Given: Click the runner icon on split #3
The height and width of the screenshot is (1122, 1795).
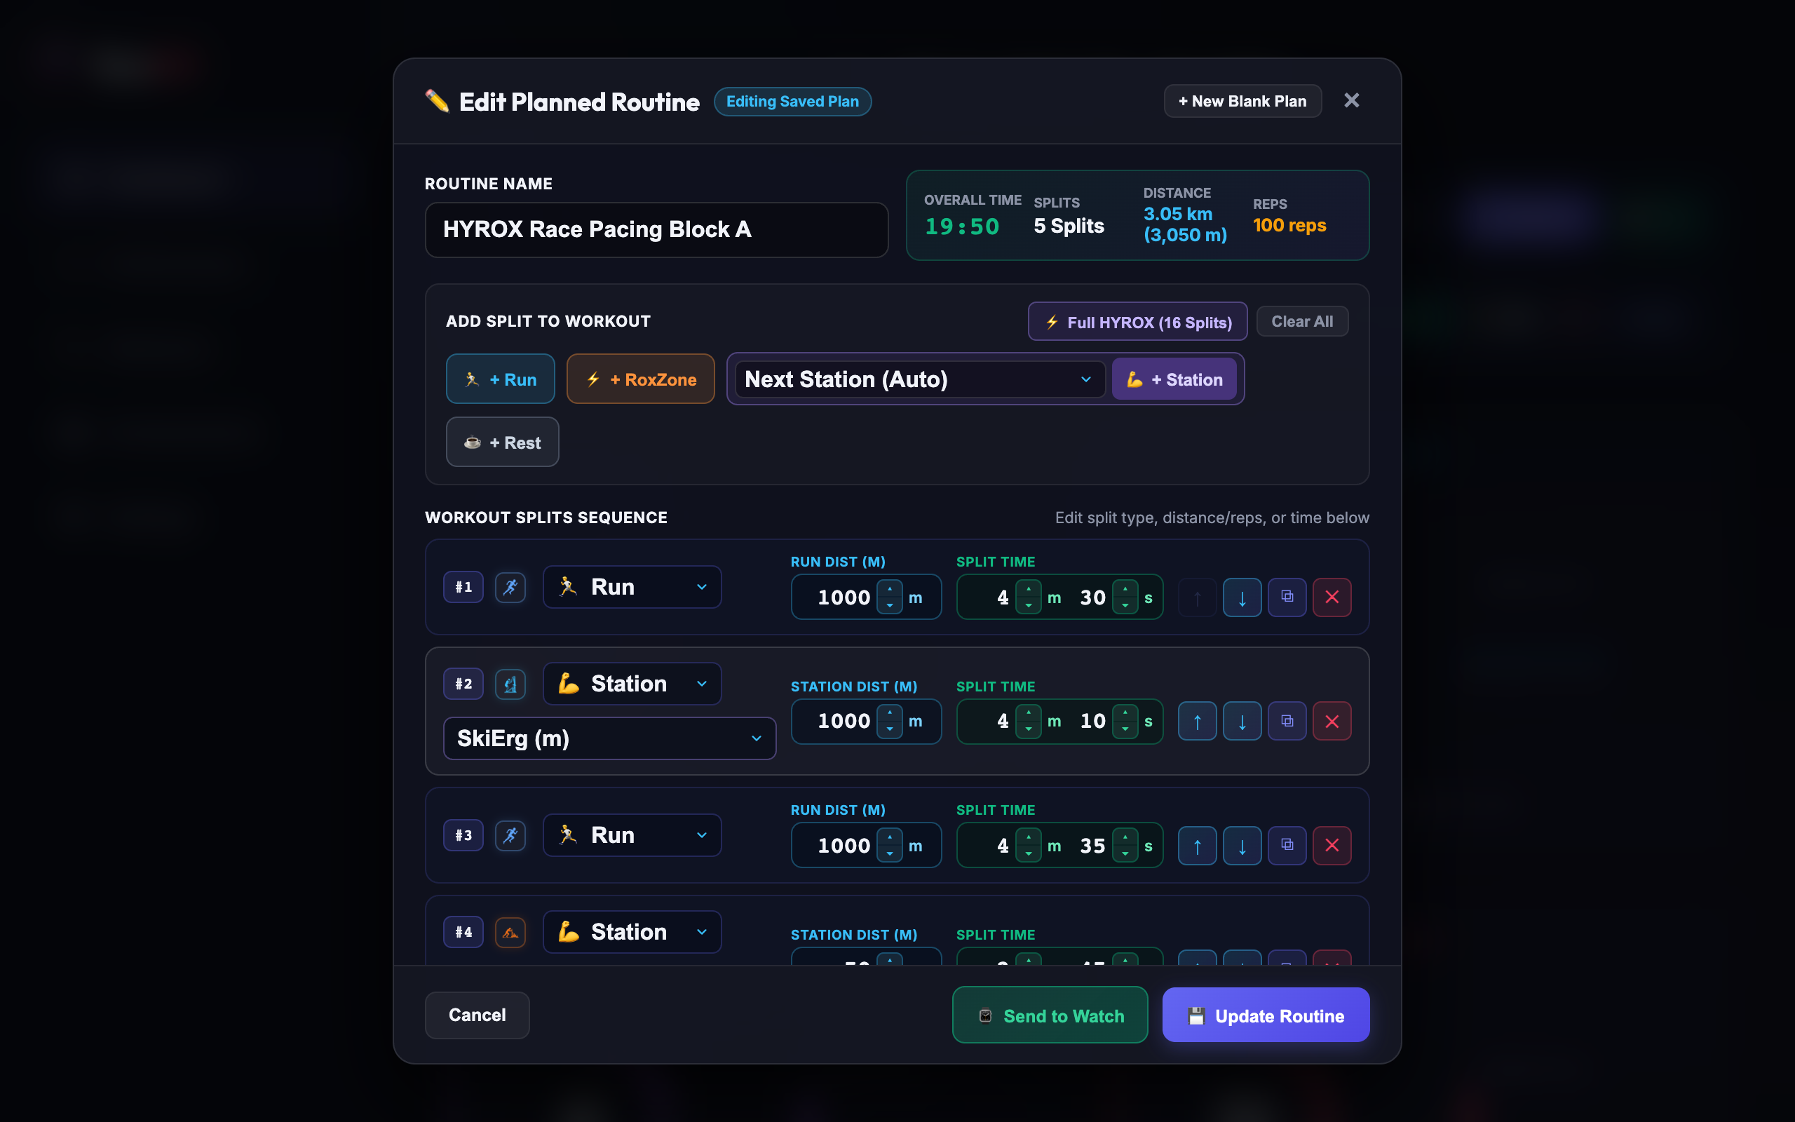Looking at the screenshot, I should coord(510,836).
